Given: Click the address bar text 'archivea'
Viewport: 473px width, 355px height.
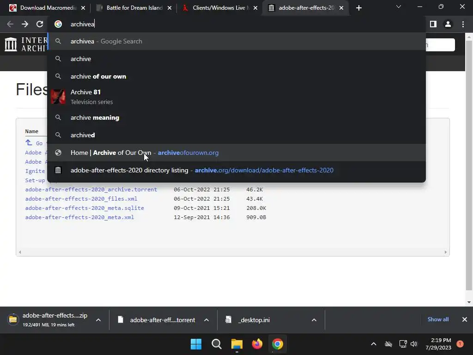Looking at the screenshot, I should (82, 24).
